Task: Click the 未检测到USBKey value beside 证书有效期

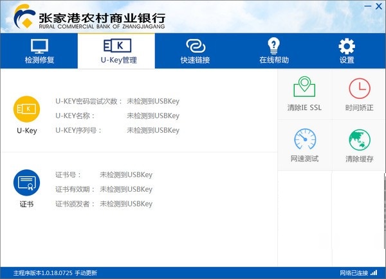Action: click(x=126, y=189)
